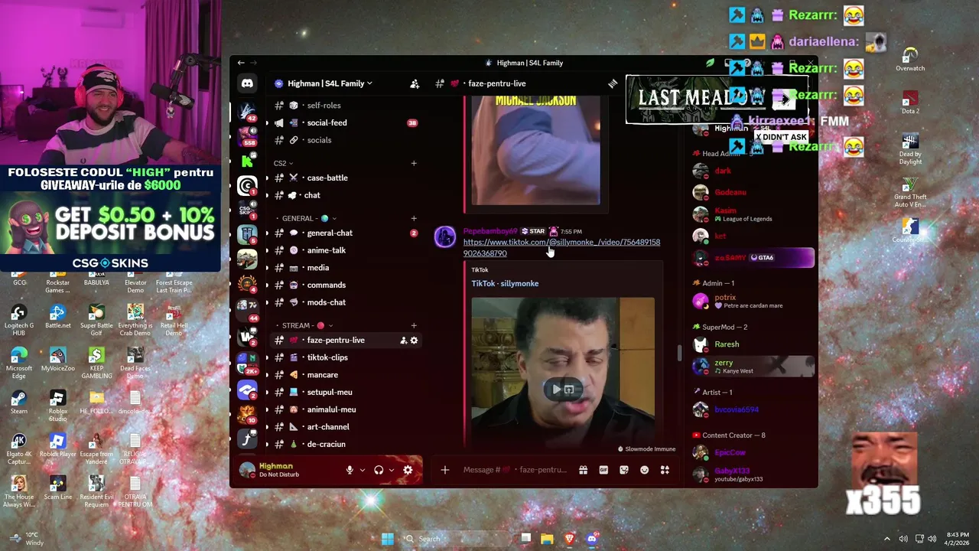Open Pepebamboy69's username in chat

point(490,231)
